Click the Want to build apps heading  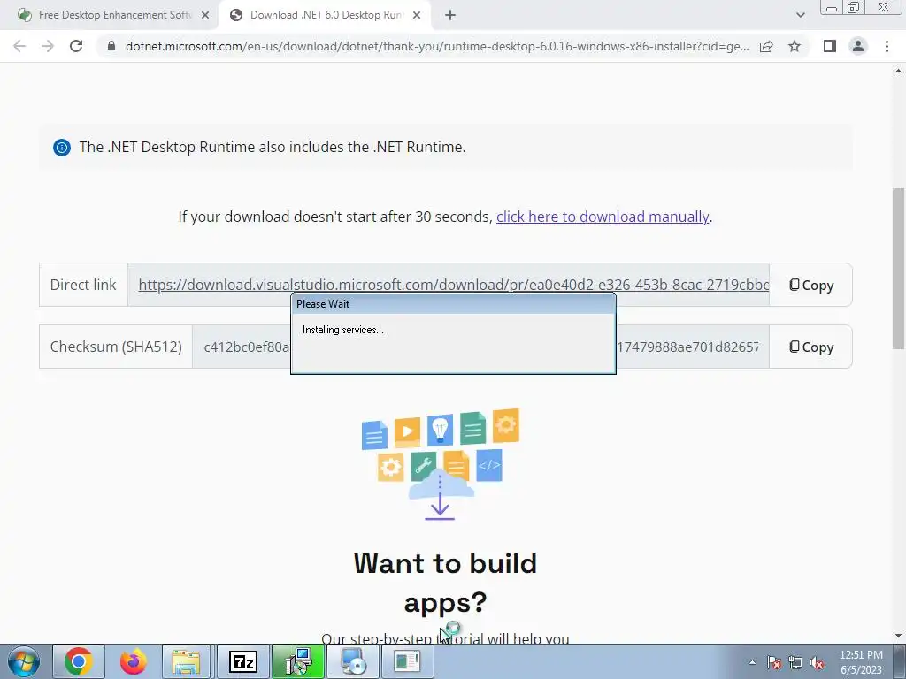(446, 582)
